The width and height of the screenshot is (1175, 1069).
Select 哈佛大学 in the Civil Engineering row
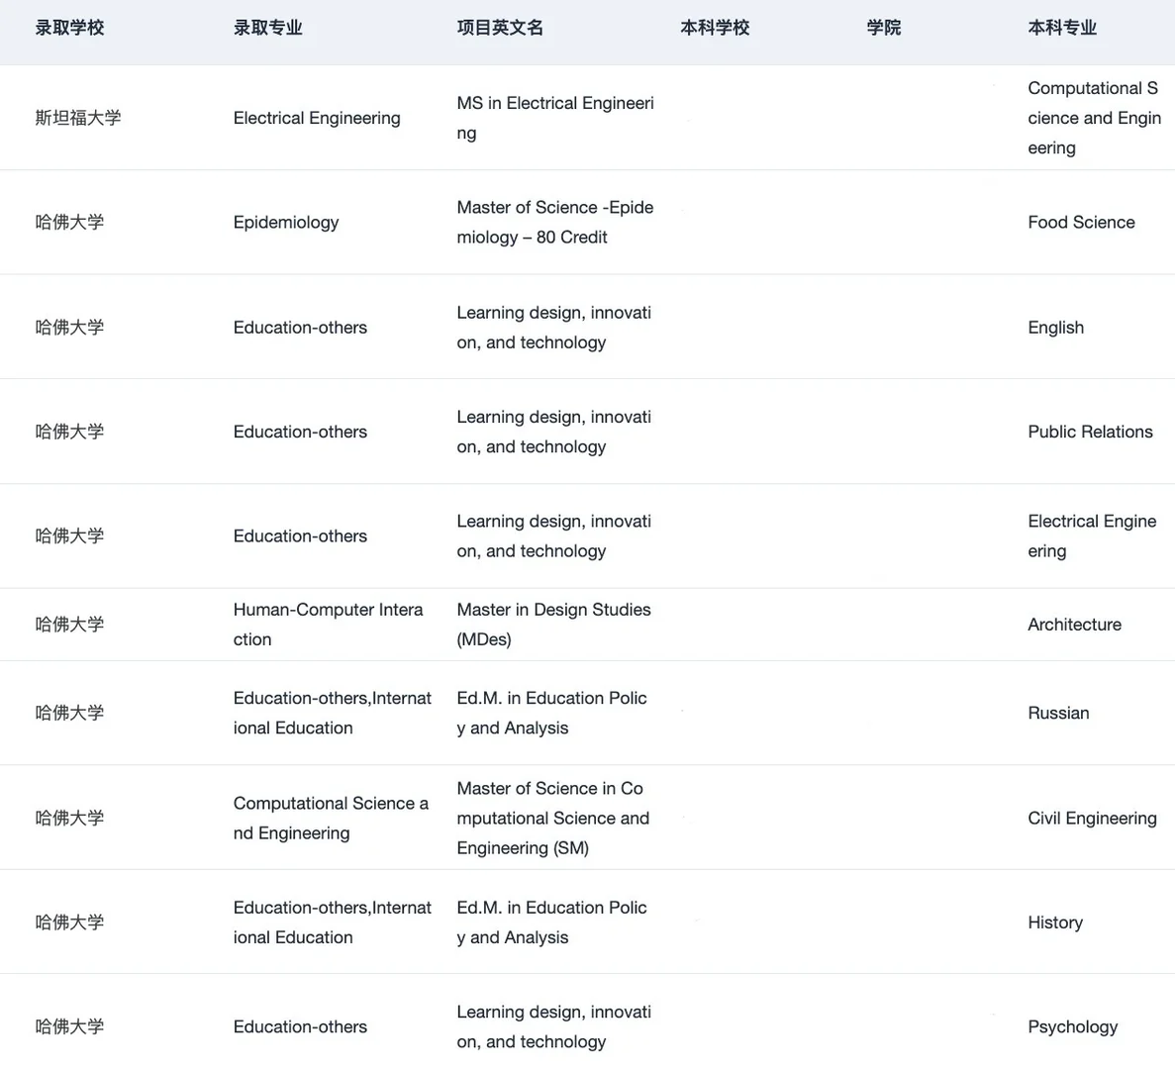point(69,818)
